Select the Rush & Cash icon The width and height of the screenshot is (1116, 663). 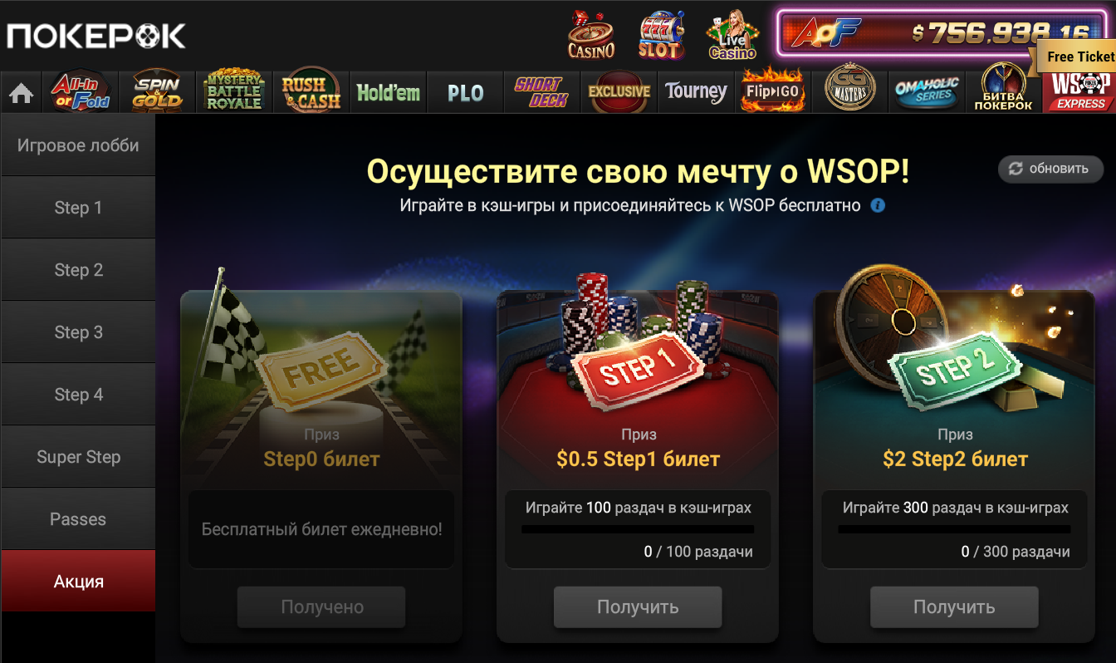(x=311, y=91)
